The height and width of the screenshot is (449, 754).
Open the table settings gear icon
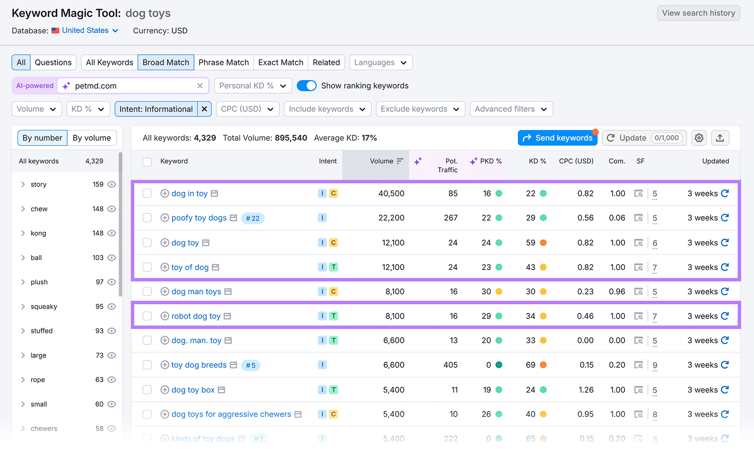point(699,138)
